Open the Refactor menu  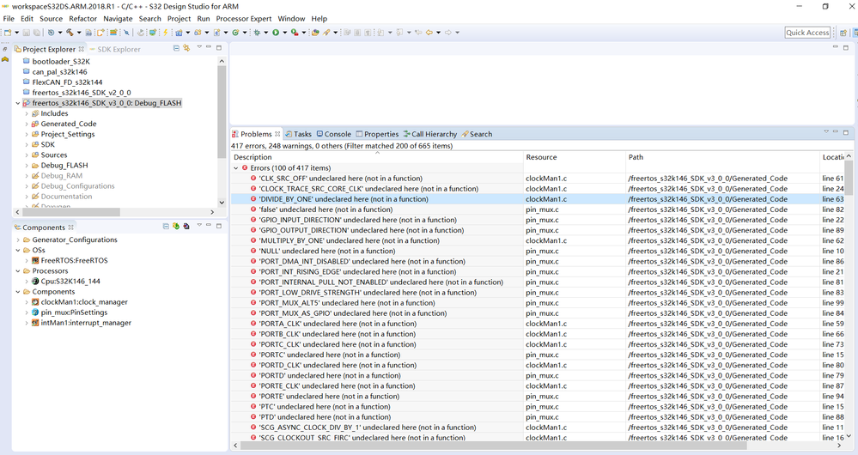(x=82, y=19)
